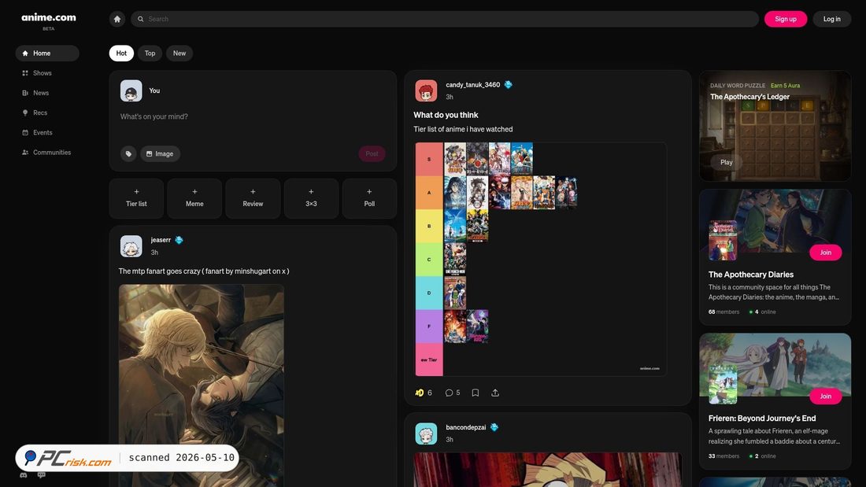Open jeaserr's profile avatar

click(x=131, y=246)
